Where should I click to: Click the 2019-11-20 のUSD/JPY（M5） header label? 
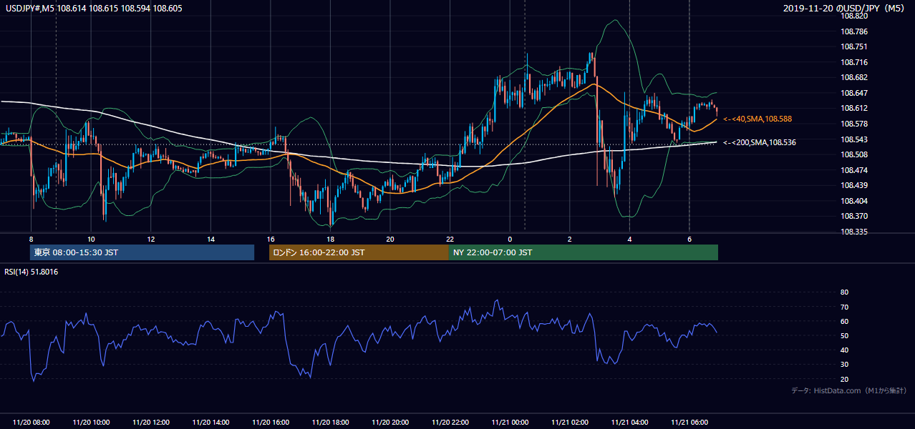pos(845,8)
